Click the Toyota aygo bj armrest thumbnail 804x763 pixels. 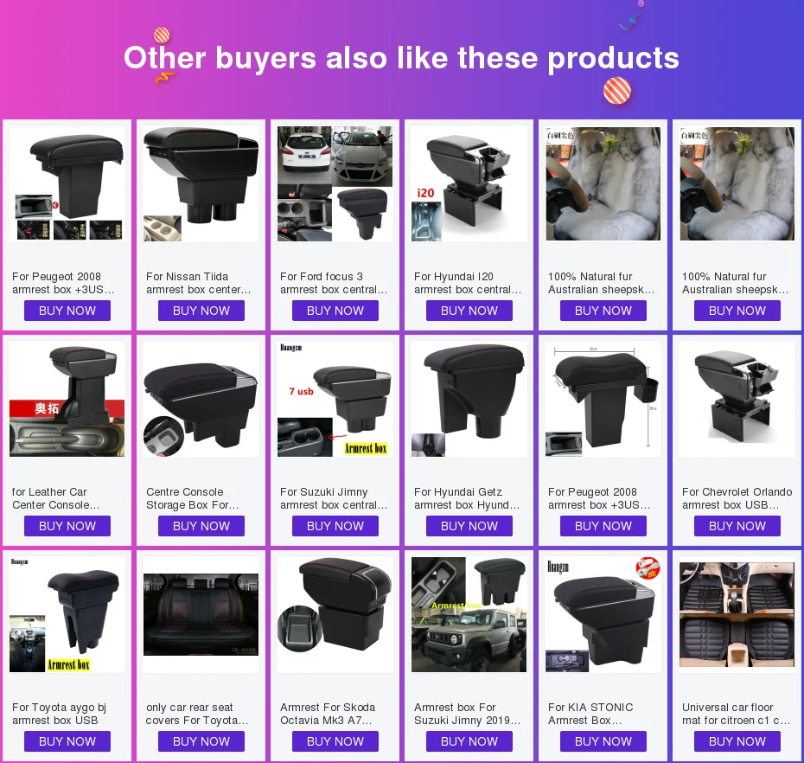pyautogui.click(x=67, y=615)
